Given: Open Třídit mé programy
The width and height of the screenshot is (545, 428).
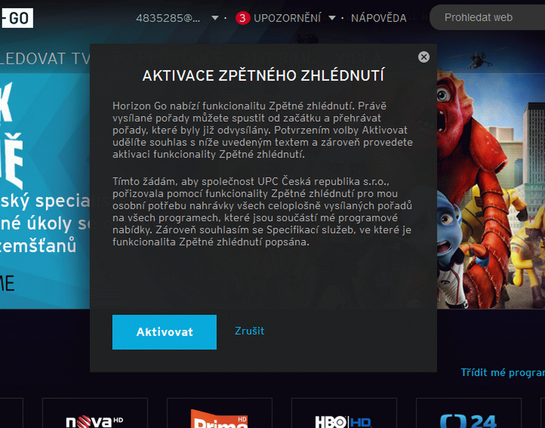Looking at the screenshot, I should tap(501, 372).
